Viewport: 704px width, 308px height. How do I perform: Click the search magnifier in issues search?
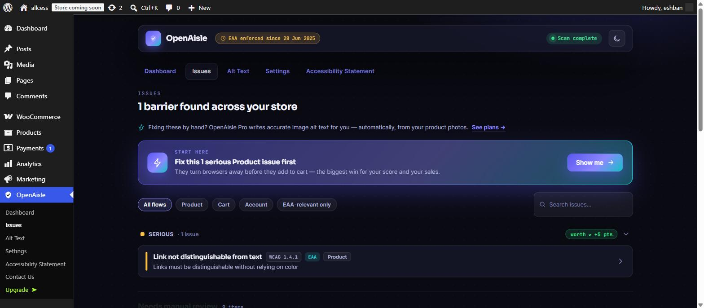point(542,204)
